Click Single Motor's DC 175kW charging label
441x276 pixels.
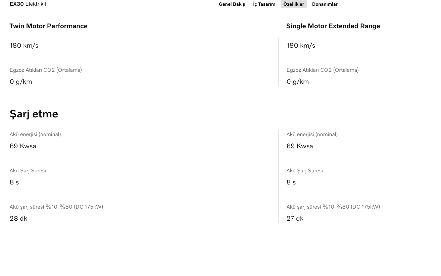[333, 207]
